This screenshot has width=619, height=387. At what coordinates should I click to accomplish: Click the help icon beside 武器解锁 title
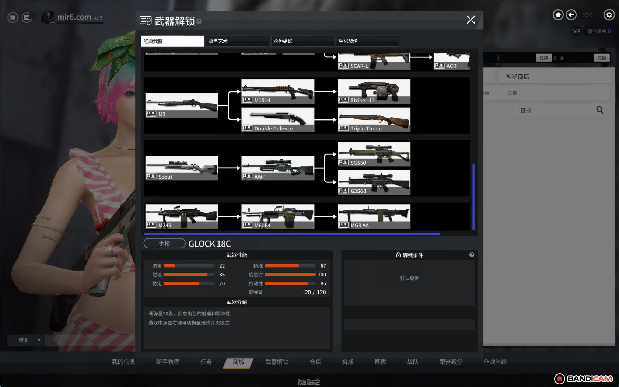point(199,21)
